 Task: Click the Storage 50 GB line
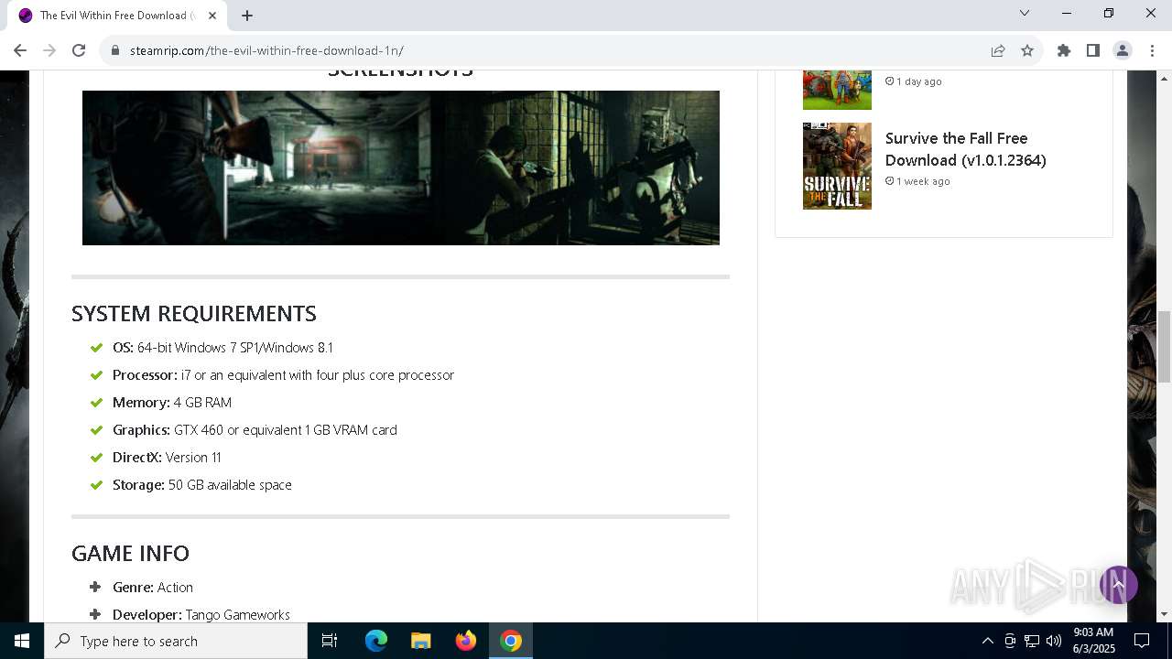202,485
